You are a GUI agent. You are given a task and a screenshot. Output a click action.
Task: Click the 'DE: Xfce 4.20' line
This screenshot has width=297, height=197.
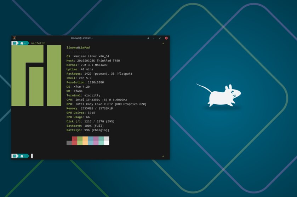point(78,87)
